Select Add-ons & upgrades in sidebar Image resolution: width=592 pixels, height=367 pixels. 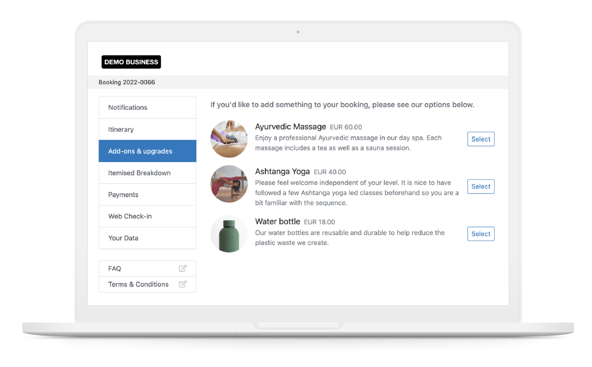click(148, 151)
